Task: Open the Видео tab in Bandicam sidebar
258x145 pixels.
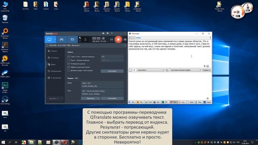Action: coord(52,64)
